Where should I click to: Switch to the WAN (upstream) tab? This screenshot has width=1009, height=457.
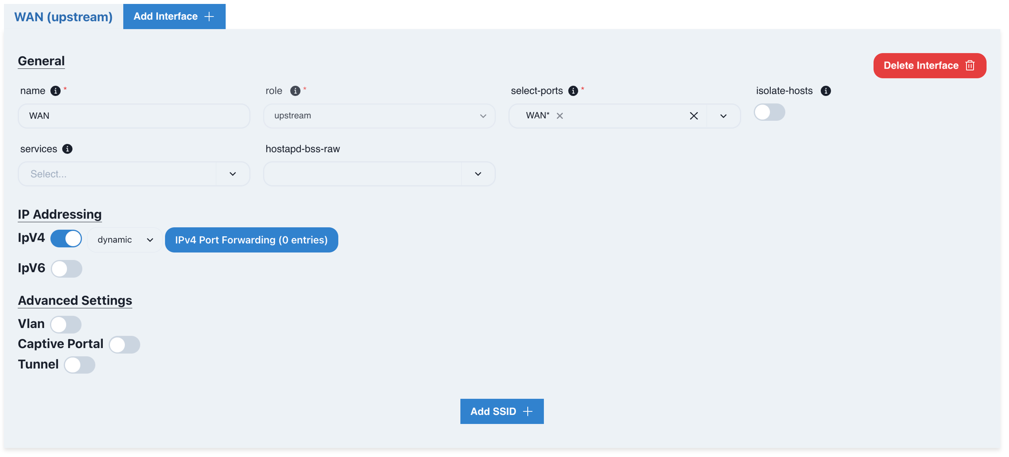click(x=63, y=17)
